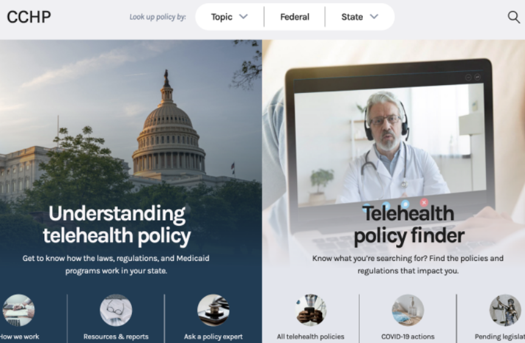Click the Ask a policy expert label
The height and width of the screenshot is (343, 525).
[213, 337]
